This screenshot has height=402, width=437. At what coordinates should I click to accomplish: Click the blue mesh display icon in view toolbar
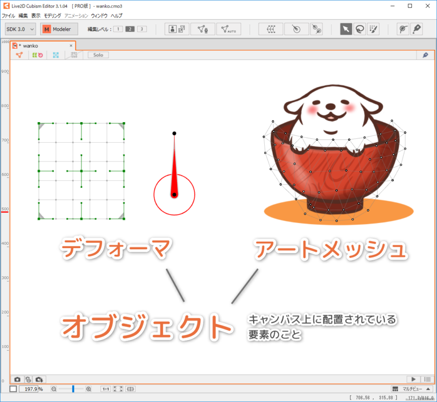pyautogui.click(x=56, y=55)
